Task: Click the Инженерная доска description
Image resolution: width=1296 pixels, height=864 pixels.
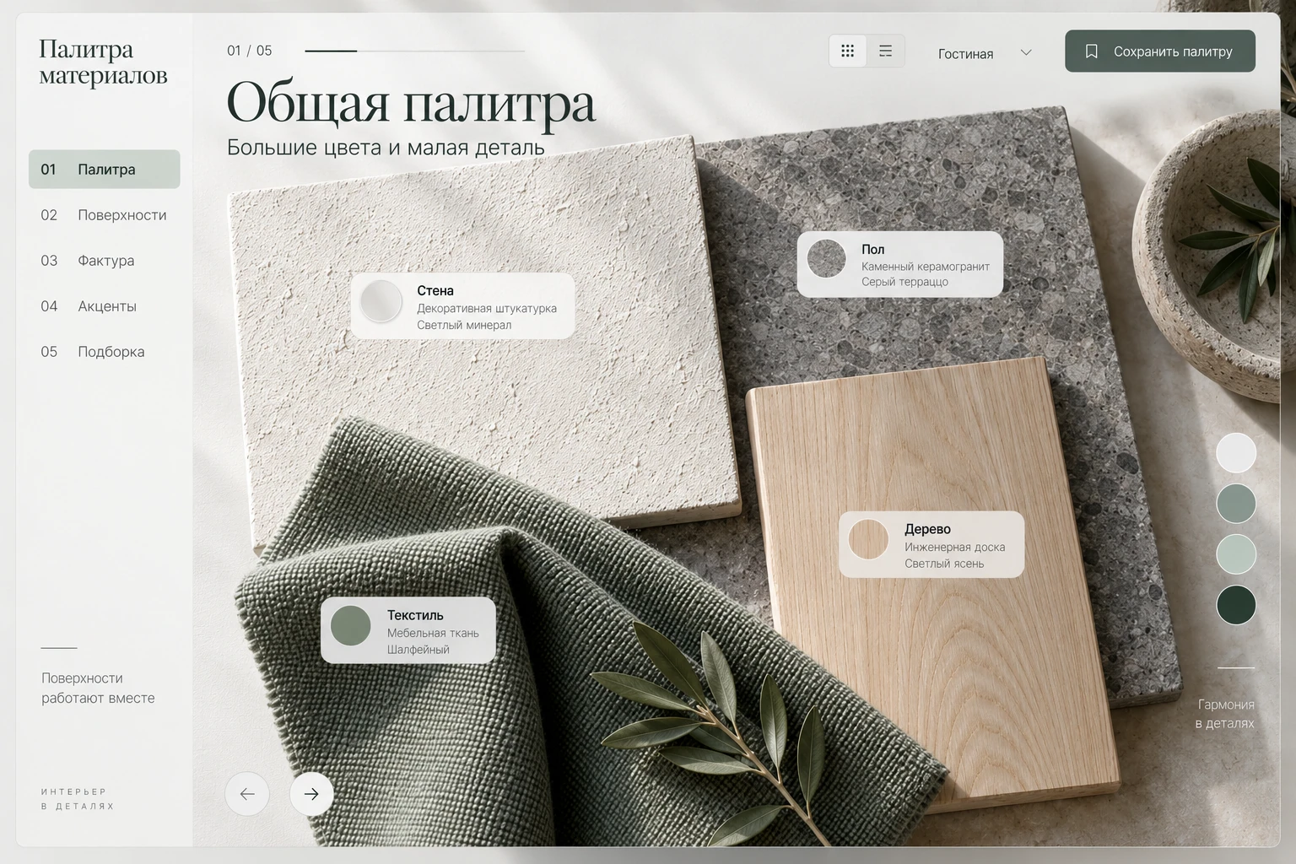Action: coord(955,548)
